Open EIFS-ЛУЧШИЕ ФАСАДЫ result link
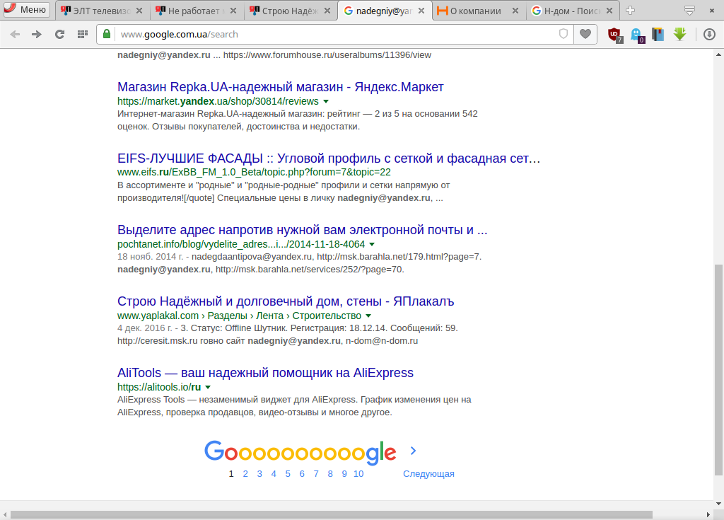Image resolution: width=724 pixels, height=520 pixels. (x=328, y=158)
